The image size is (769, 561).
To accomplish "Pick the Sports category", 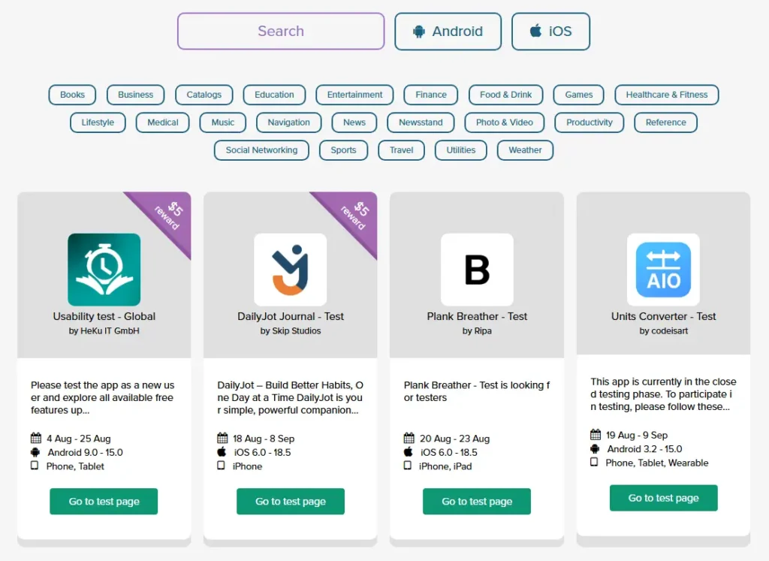I will [x=343, y=150].
